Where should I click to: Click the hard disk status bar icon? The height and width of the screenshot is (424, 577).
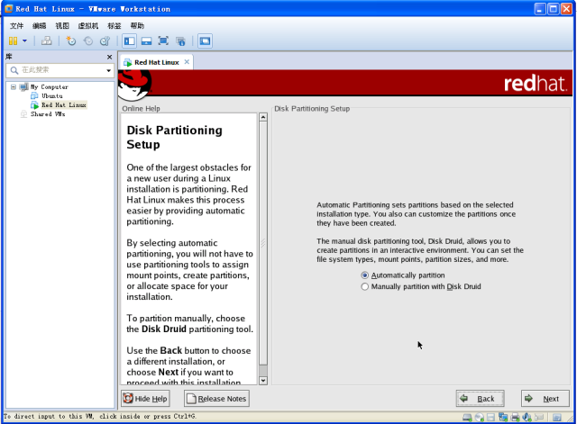[467, 418]
